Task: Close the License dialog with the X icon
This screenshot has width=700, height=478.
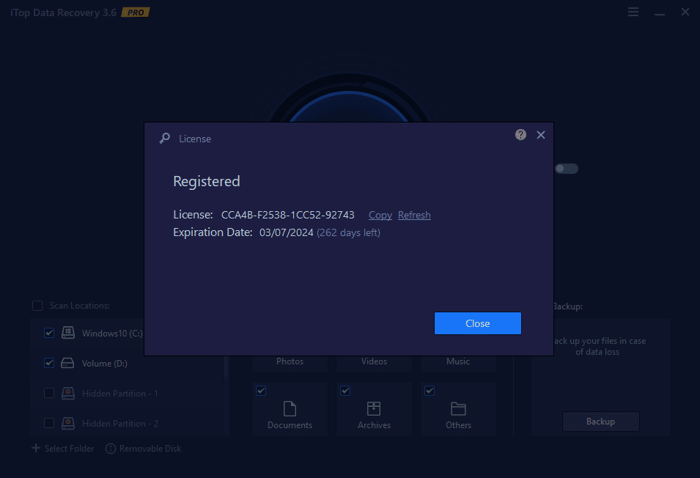Action: point(541,135)
